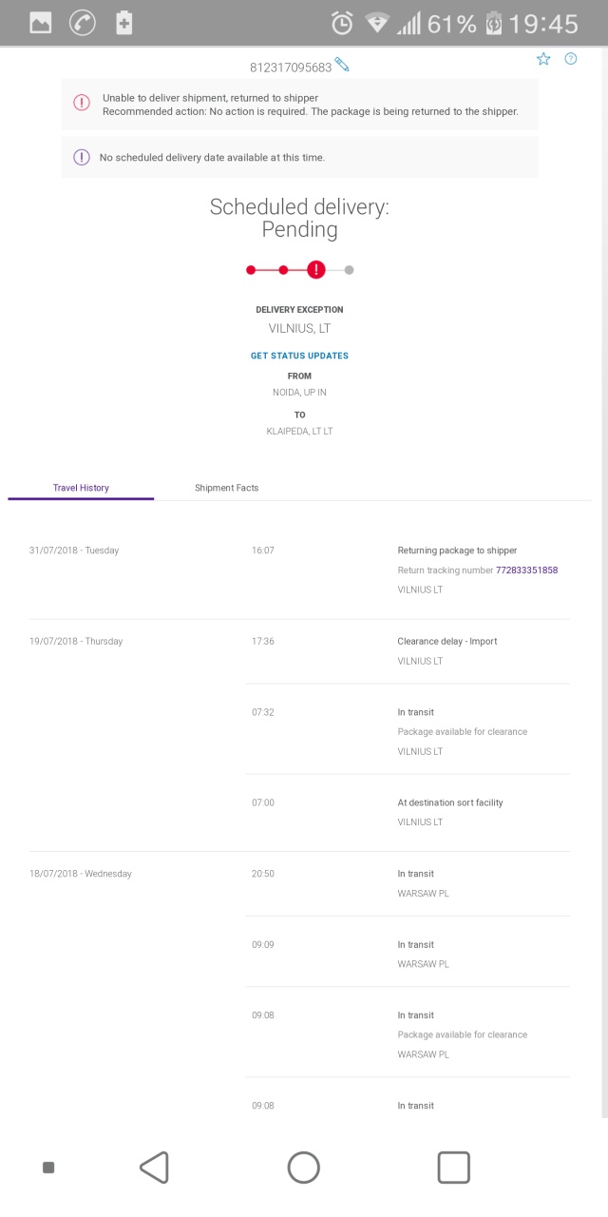Tap the grey final progress step dot
The width and height of the screenshot is (608, 1217).
349,270
